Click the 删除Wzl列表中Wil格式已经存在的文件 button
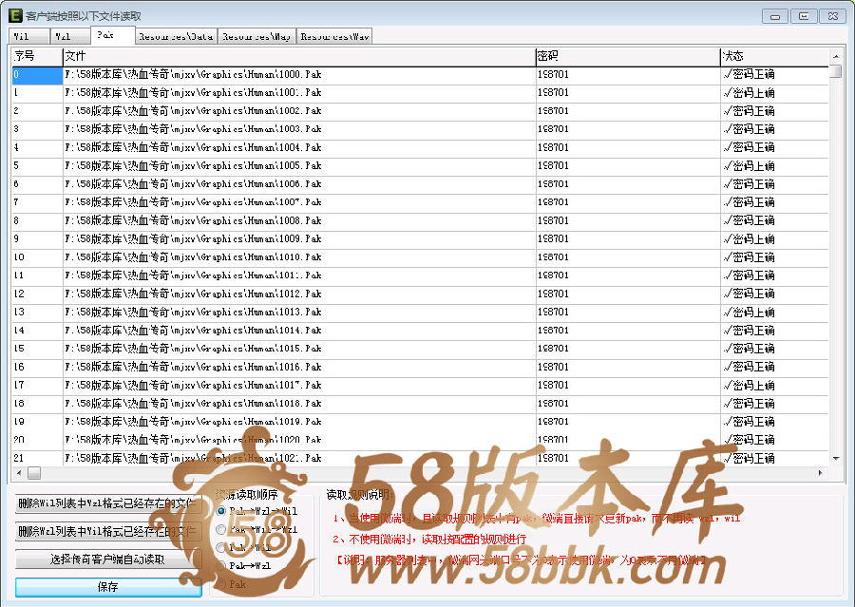Image resolution: width=855 pixels, height=607 pixels. coord(108,531)
